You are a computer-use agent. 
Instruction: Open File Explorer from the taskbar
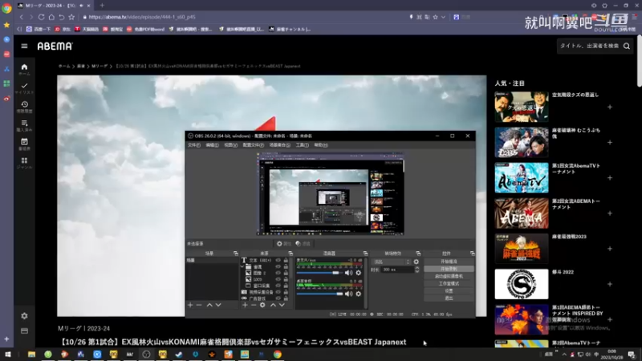pyautogui.click(x=31, y=354)
